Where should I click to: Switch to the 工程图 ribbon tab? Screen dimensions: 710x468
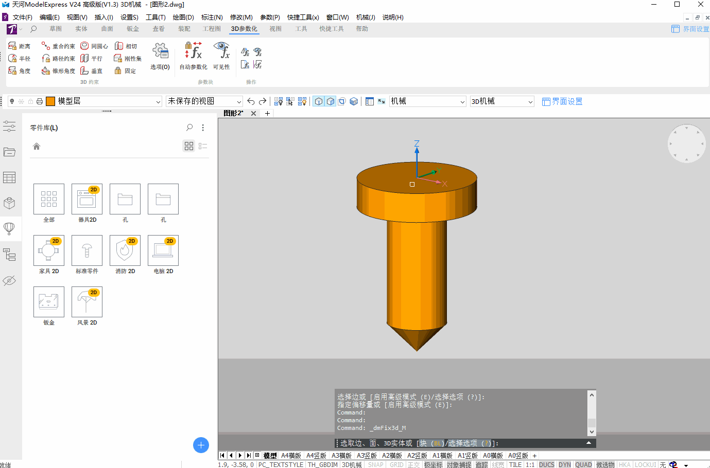[212, 29]
